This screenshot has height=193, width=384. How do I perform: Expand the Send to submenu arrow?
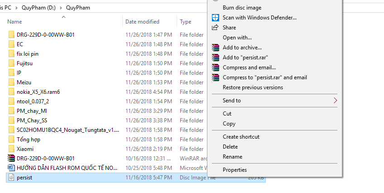[x=335, y=101]
